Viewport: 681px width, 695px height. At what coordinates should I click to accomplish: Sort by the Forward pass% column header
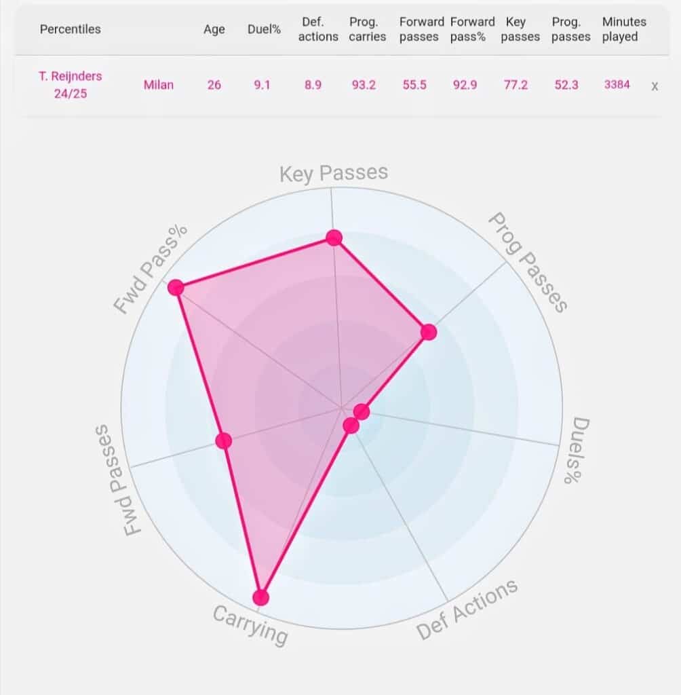click(x=472, y=29)
